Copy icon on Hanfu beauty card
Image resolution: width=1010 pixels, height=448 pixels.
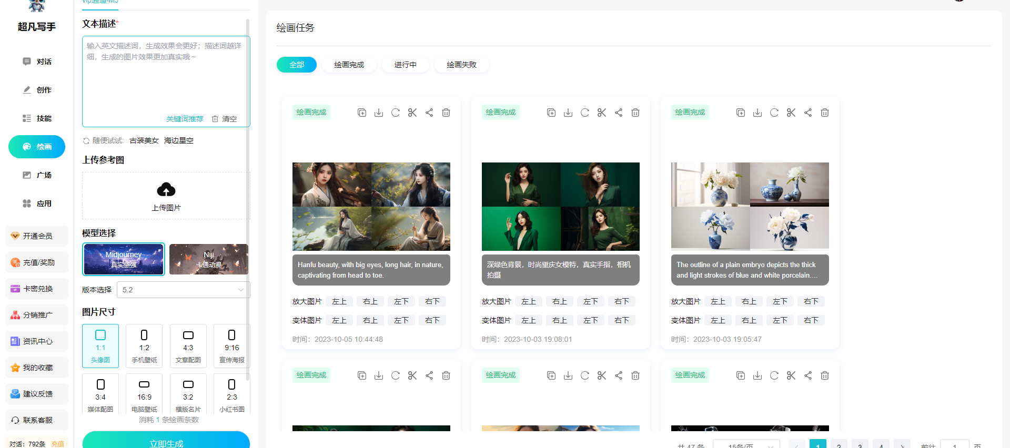(362, 113)
